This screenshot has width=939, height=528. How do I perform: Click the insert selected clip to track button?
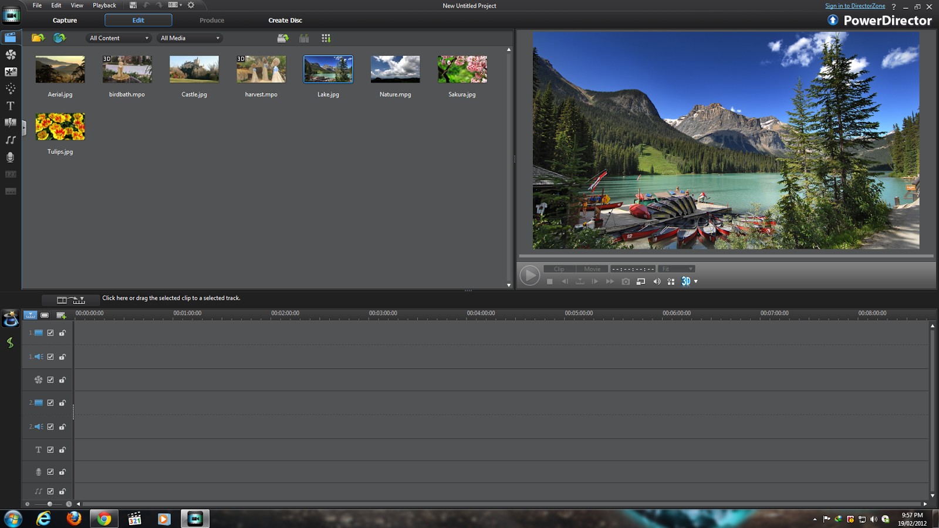71,300
